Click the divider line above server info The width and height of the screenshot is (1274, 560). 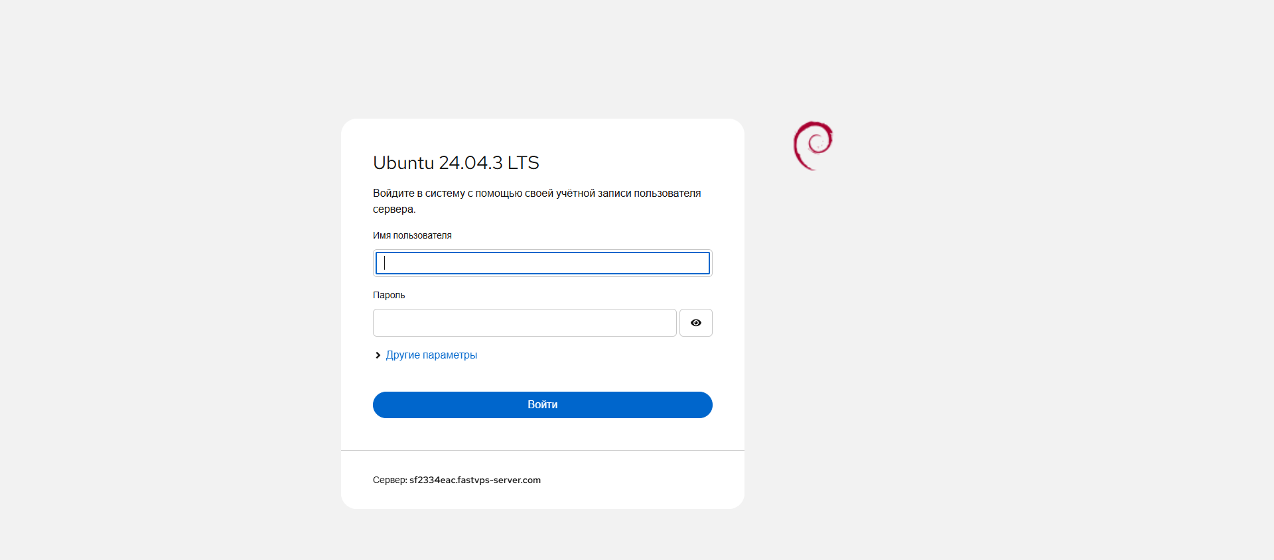point(542,451)
